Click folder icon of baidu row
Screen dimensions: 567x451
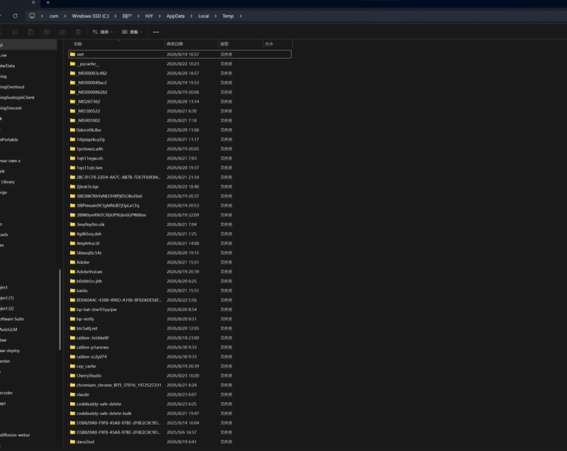point(73,291)
